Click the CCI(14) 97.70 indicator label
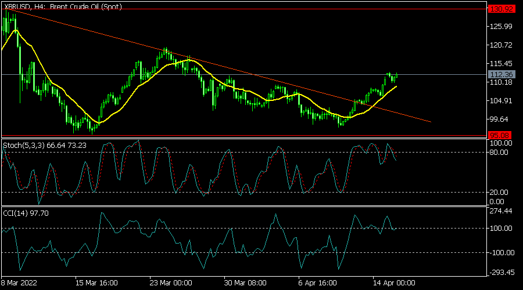Image resolution: width=523 pixels, height=290 pixels. pos(26,213)
